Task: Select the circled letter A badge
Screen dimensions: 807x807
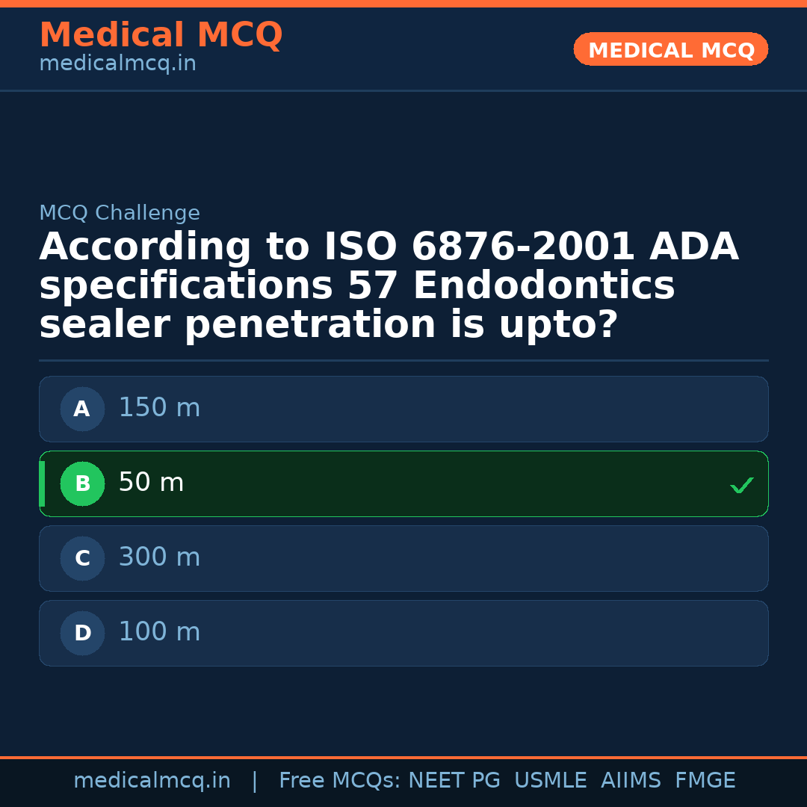Action: [x=82, y=409]
